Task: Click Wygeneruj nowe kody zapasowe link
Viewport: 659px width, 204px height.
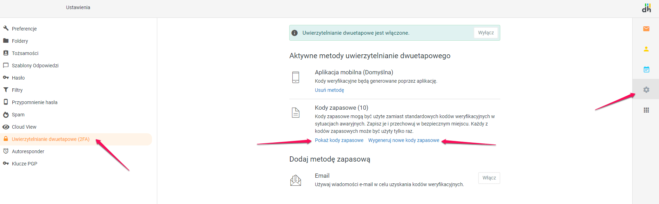Action: 404,140
